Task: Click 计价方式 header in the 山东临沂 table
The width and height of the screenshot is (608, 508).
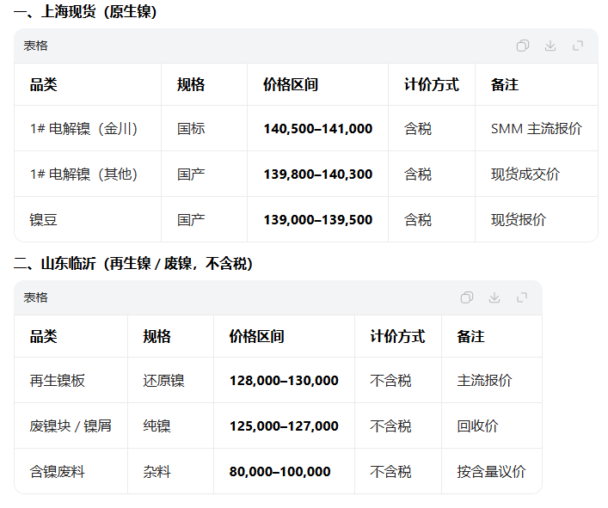Action: click(x=397, y=337)
